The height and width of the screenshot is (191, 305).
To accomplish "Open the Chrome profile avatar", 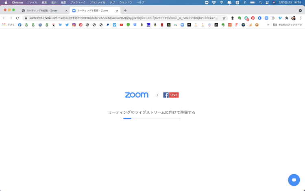I will click(294, 18).
